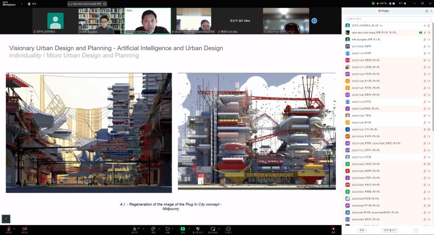This screenshot has height=235, width=434.
Task: Click avatar of participant 2019271245
Action: click(x=347, y=95)
